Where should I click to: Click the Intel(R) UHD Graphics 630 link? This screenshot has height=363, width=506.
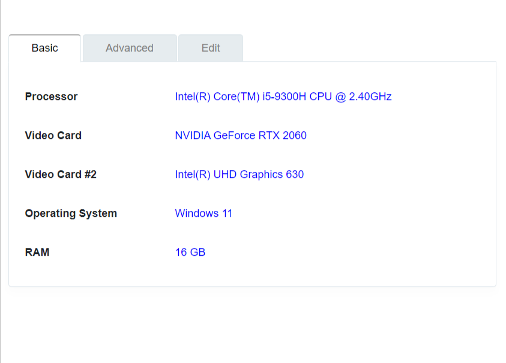(x=239, y=174)
